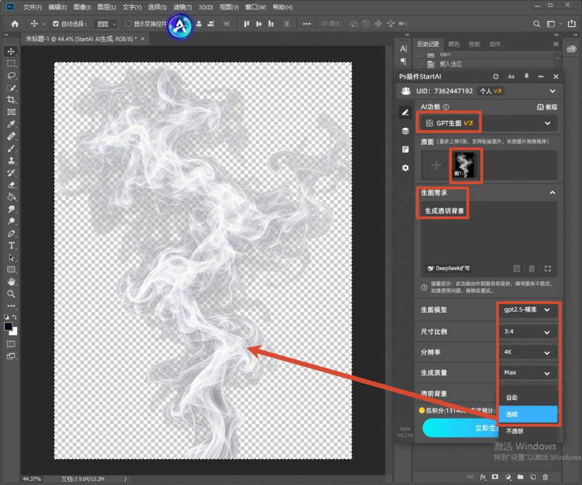Open the workspace switcher dropdown
582x485 pixels.
553,24
